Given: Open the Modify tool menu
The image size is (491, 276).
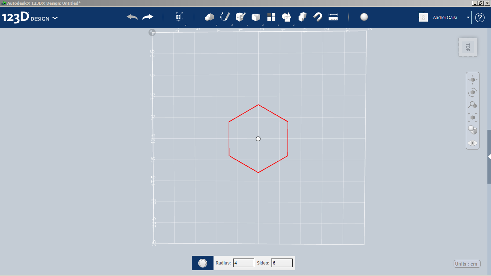Looking at the screenshot, I should pyautogui.click(x=256, y=17).
